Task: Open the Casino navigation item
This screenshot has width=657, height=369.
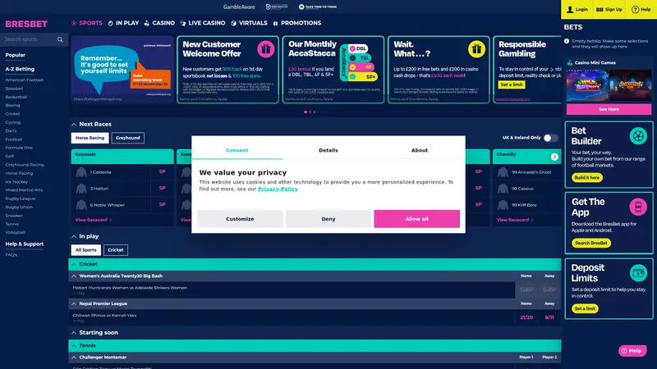Action: point(159,23)
